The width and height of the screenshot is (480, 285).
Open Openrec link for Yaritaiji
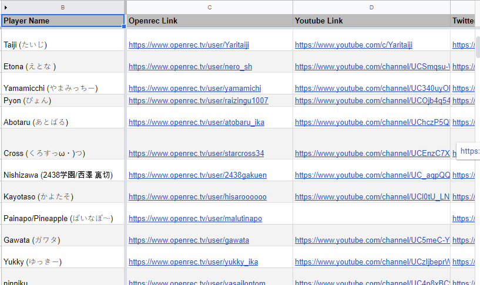point(189,45)
